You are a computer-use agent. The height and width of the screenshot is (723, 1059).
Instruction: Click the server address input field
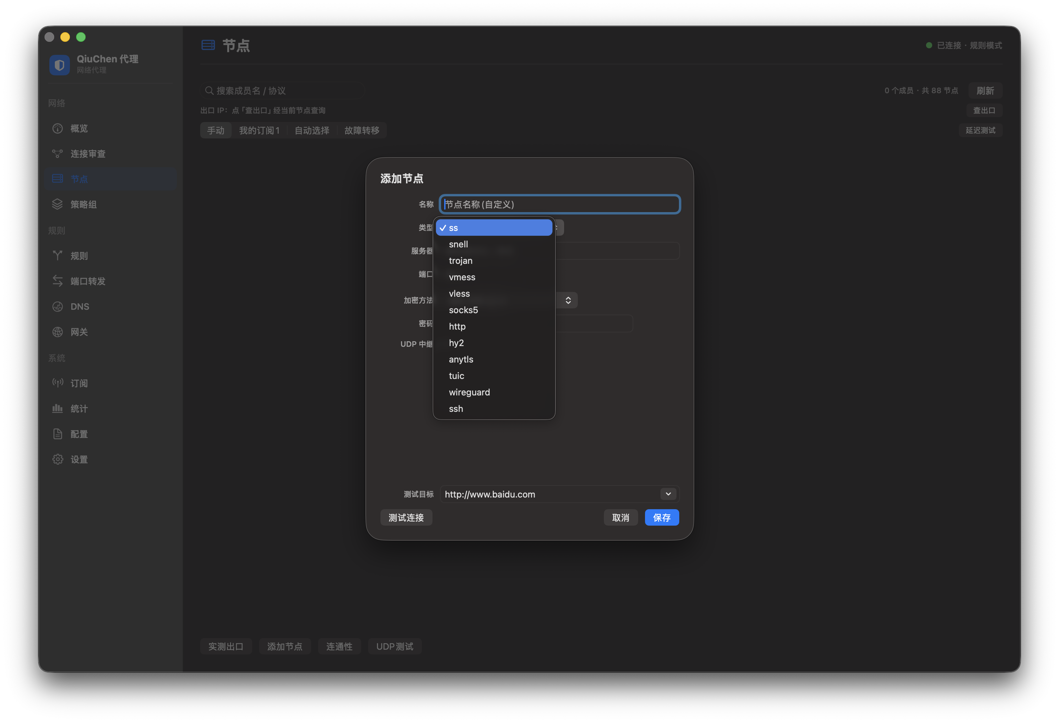click(617, 250)
